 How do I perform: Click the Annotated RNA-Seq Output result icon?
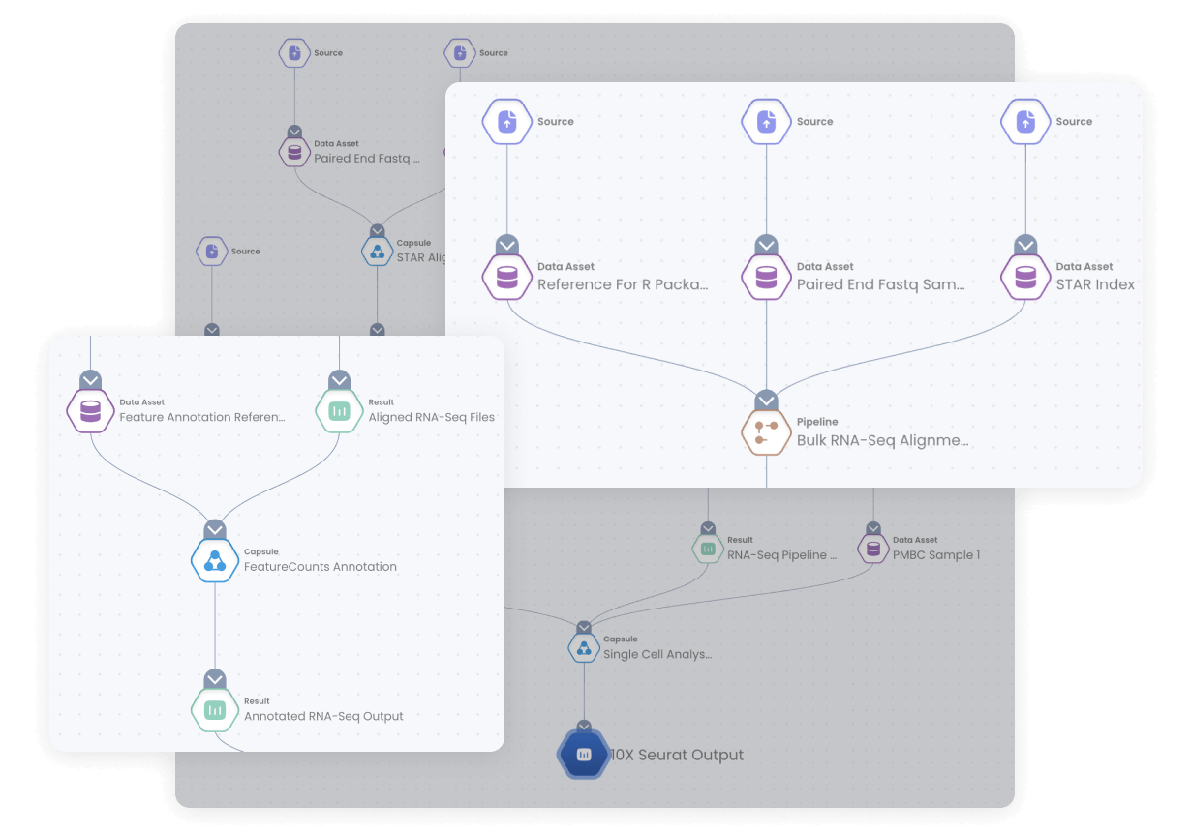[x=214, y=710]
